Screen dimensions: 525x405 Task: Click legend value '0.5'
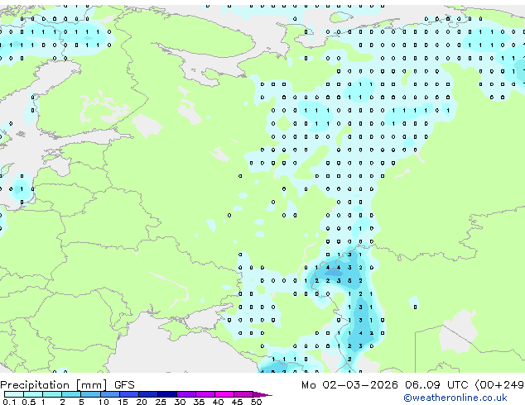point(28,402)
